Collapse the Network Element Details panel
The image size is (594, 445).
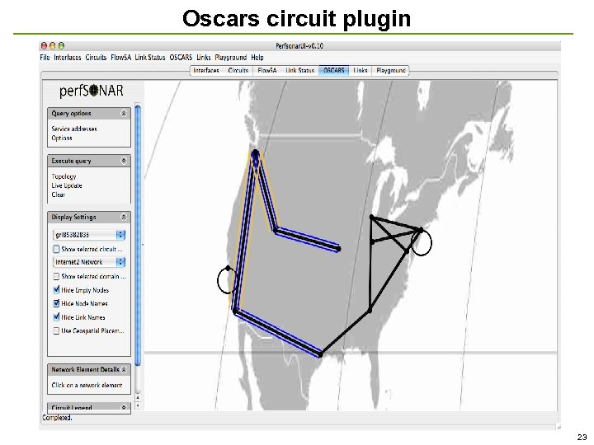(124, 370)
